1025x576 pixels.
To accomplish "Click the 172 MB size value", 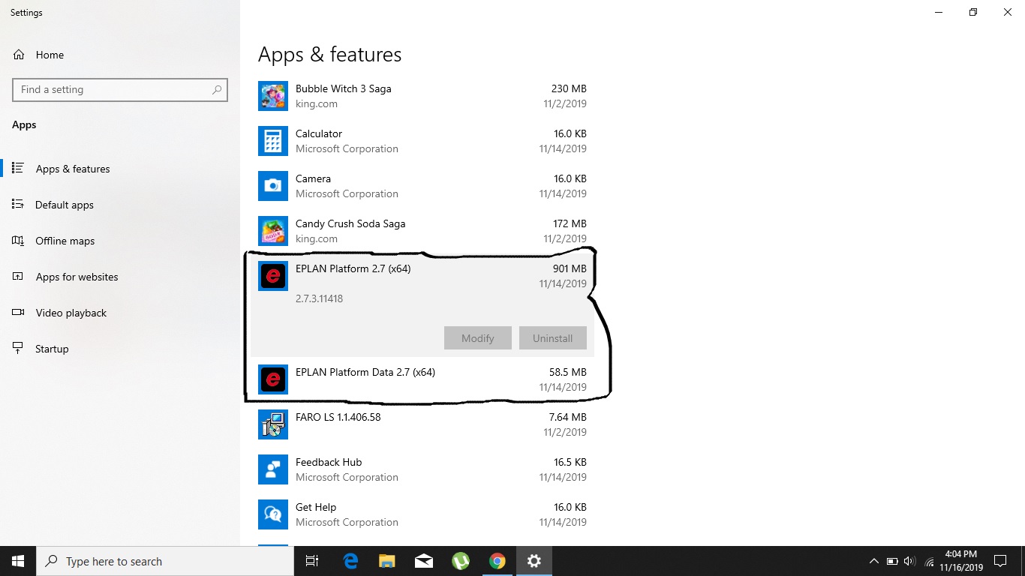I will [x=570, y=223].
